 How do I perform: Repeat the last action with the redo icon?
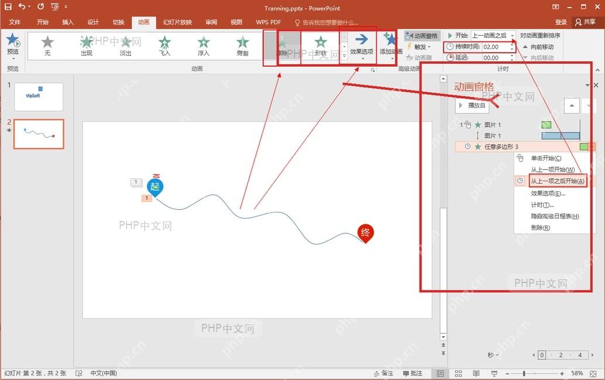click(40, 6)
